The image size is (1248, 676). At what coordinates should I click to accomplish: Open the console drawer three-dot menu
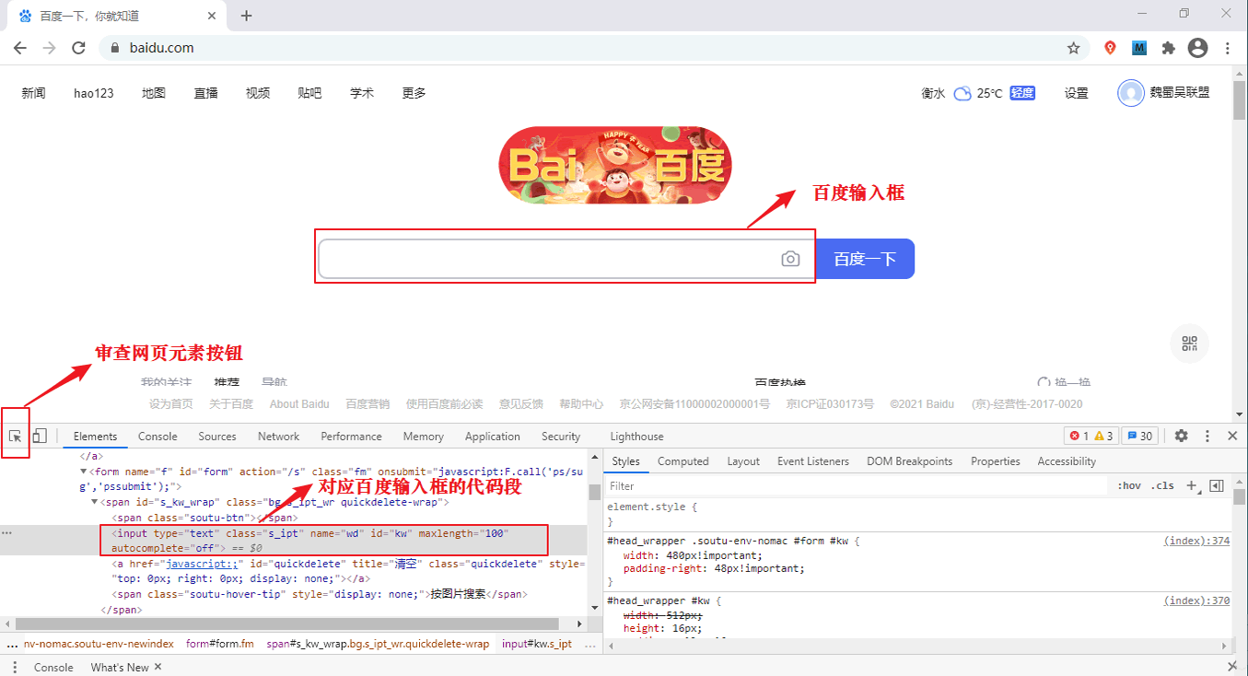coord(14,667)
